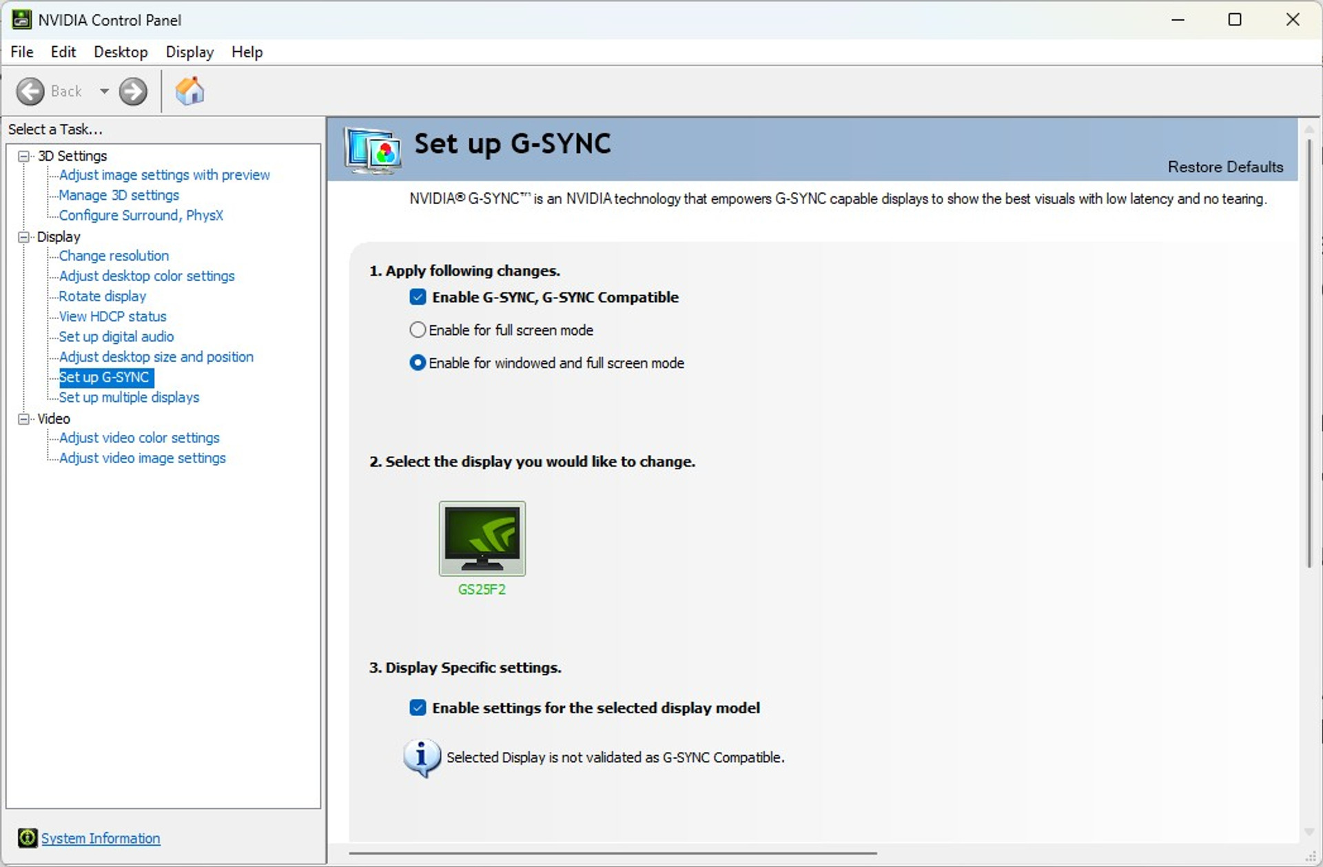Open Adjust video color settings
Screen dimensions: 1323x867
tap(139, 438)
